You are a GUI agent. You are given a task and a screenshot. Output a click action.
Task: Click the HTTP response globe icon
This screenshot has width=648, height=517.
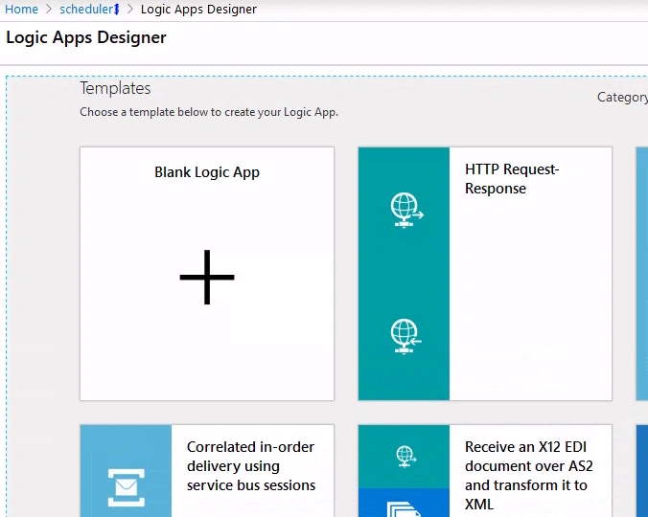tap(405, 336)
